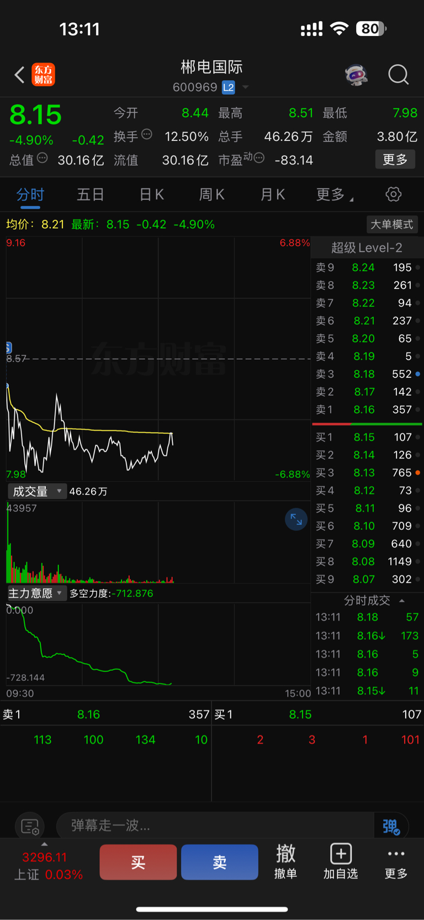Select the 卖9 8.24 order row
Screen dimensions: 424x920
(x=367, y=267)
